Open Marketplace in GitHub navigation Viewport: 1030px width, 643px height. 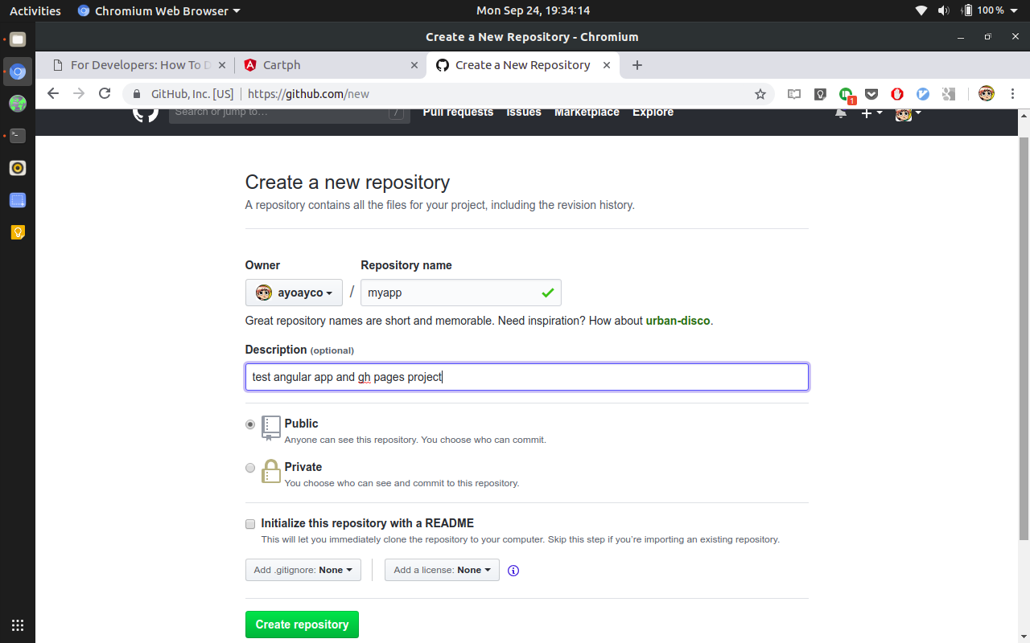tap(587, 113)
